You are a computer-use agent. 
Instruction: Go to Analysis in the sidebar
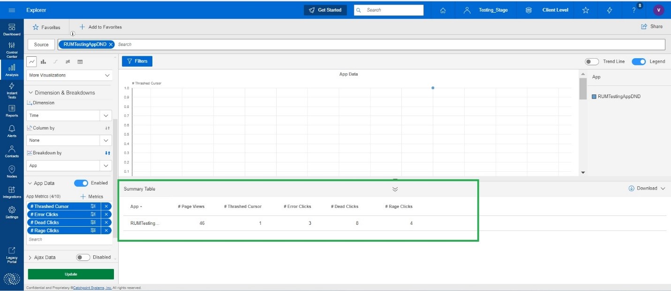(12, 70)
